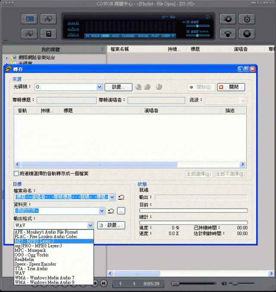Select the ROCK equalizer preset
Screen dimensions: 276x292
point(95,36)
